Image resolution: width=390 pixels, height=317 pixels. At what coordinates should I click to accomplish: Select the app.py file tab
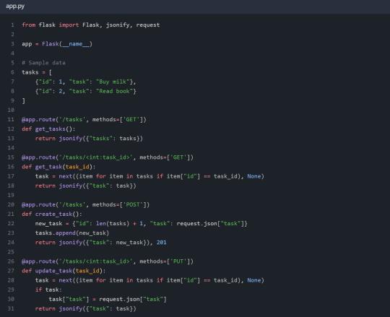click(x=15, y=6)
